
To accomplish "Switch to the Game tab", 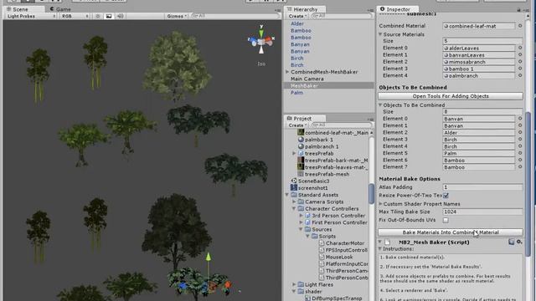I will point(61,9).
